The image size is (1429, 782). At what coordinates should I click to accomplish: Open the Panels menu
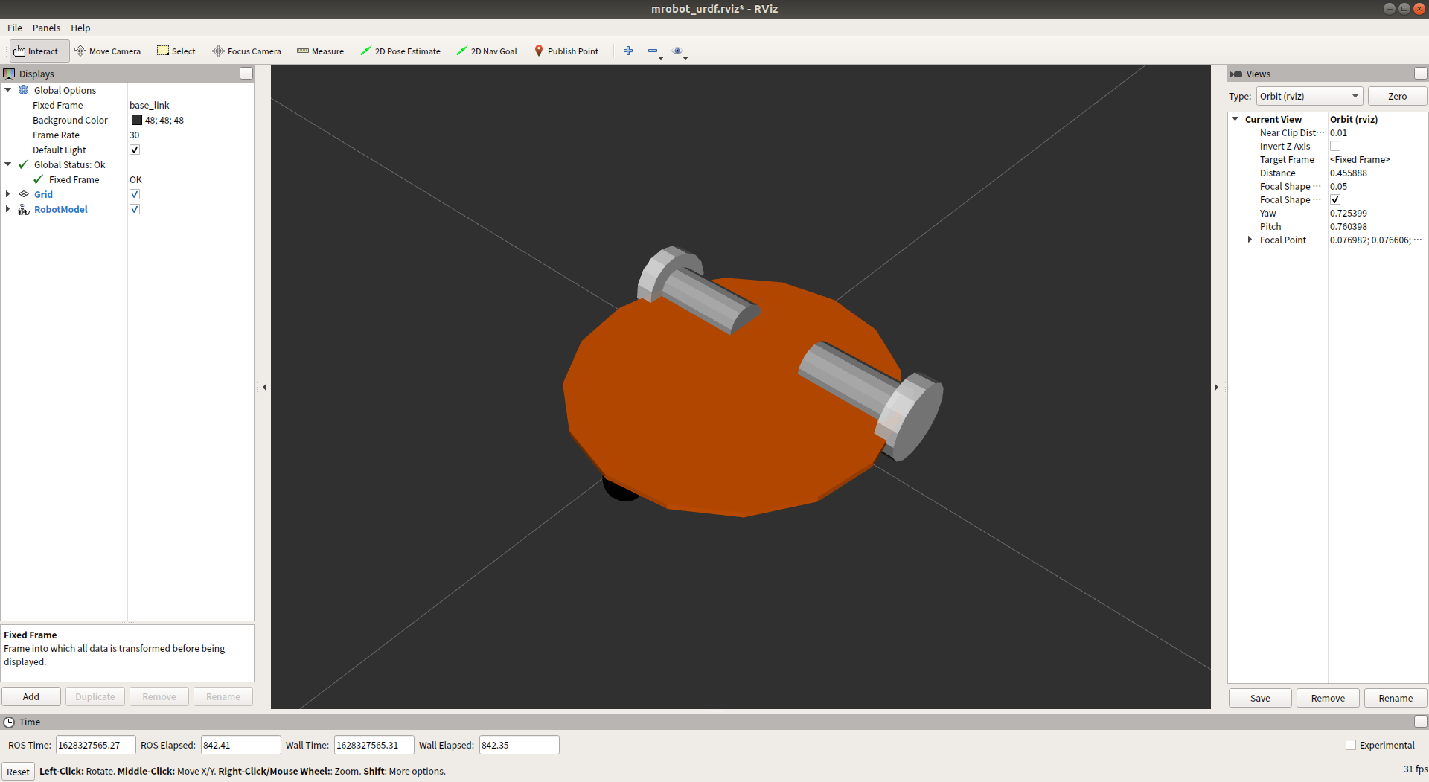pos(46,28)
